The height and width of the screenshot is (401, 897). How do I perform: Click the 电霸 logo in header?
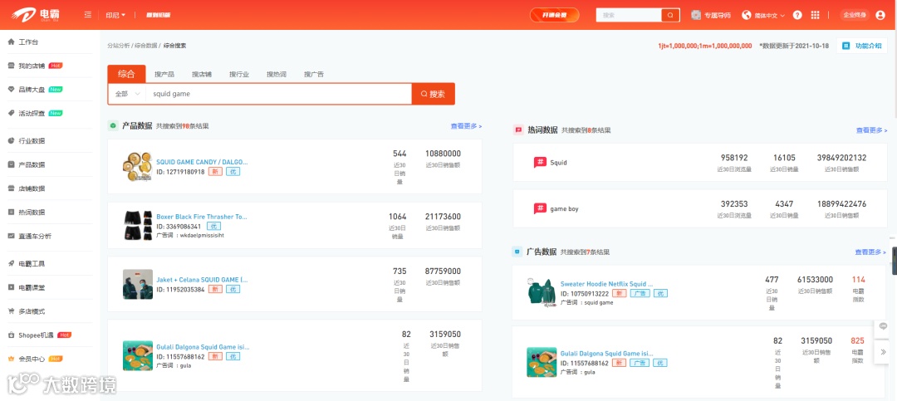36,14
